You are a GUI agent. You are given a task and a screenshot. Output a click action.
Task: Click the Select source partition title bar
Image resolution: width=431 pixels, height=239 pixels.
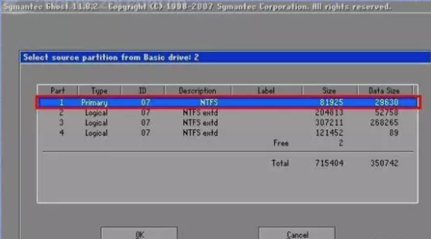click(x=226, y=57)
